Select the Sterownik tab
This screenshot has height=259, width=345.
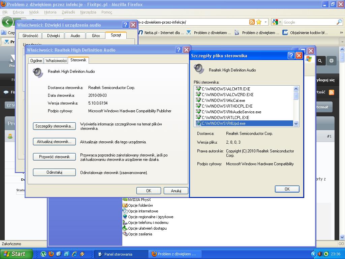[78, 60]
